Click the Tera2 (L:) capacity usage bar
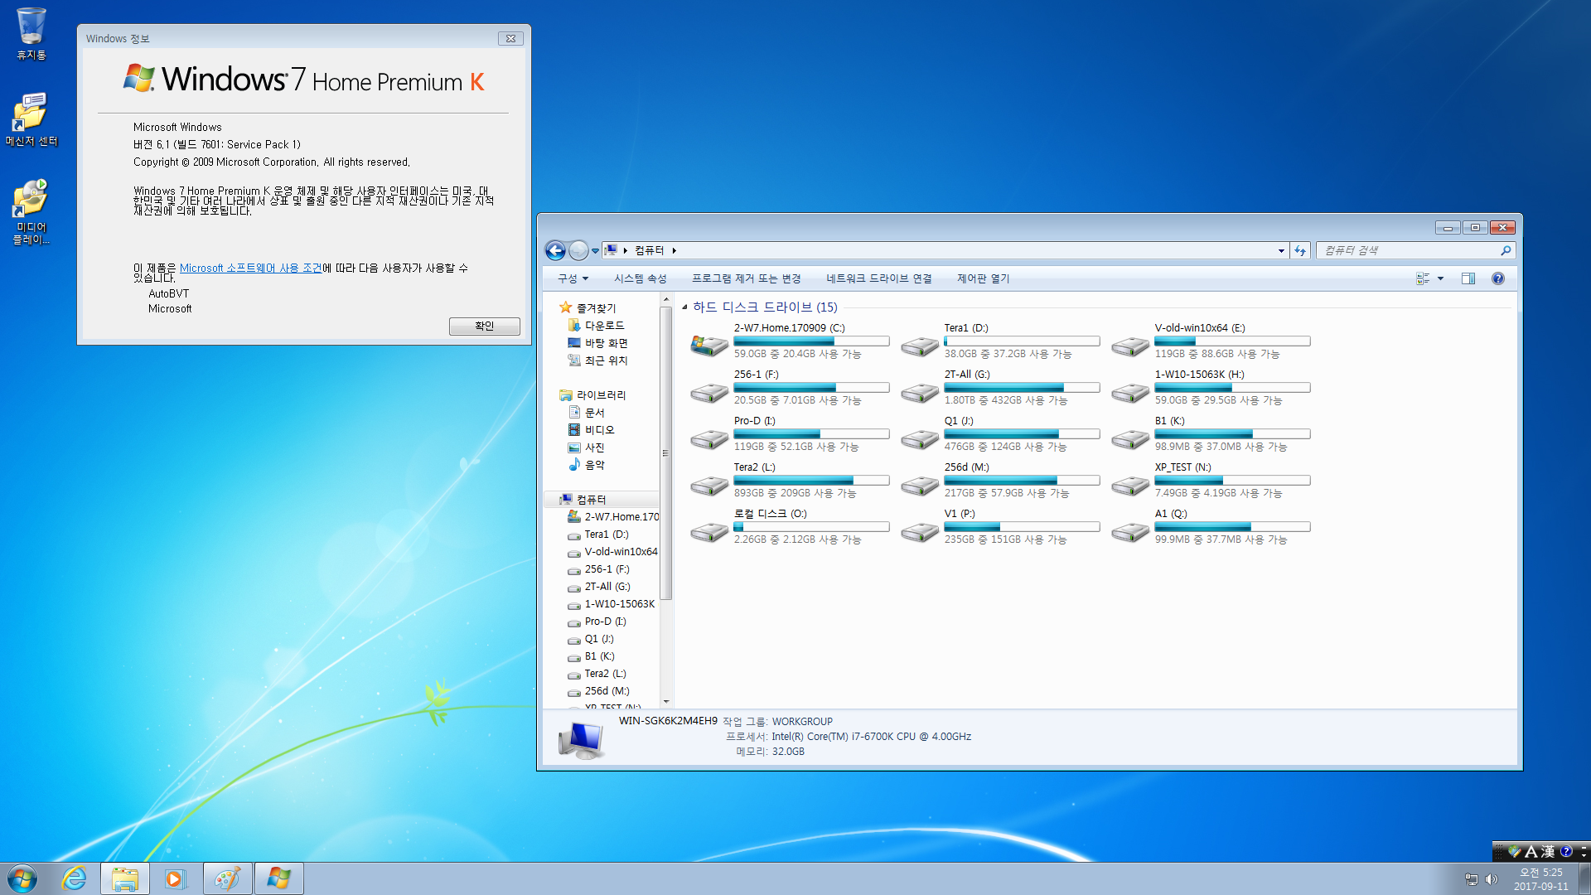 pyautogui.click(x=811, y=481)
